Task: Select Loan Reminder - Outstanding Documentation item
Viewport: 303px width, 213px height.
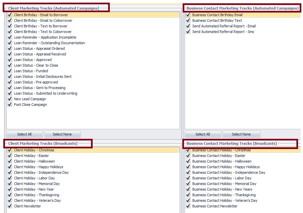Action: (x=49, y=43)
